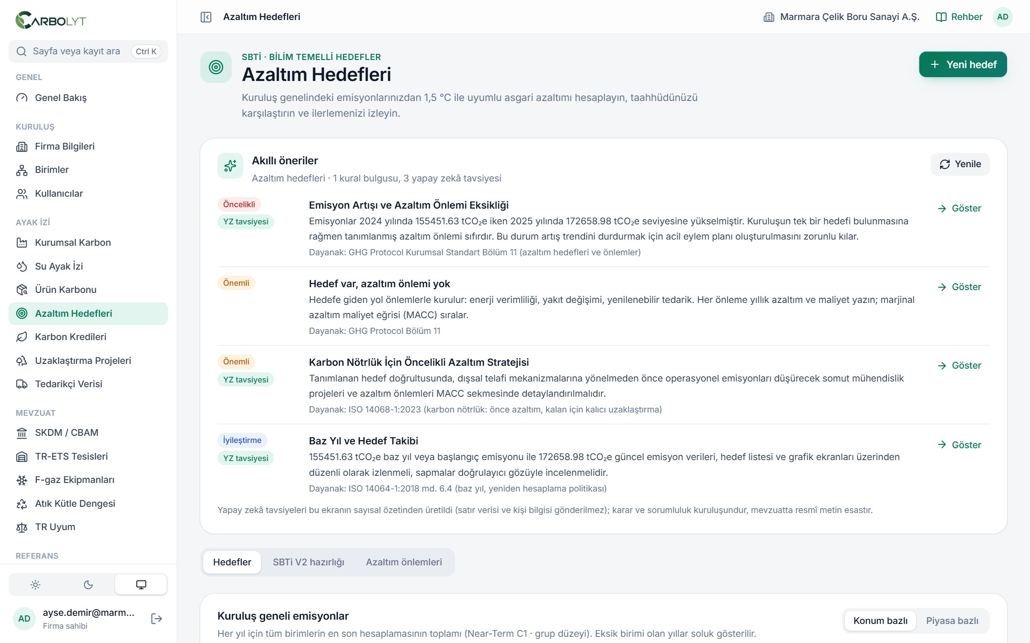Create a new target with Yeni hedef
The width and height of the screenshot is (1030, 643).
point(963,64)
